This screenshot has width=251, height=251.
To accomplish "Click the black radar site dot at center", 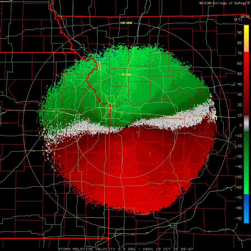I will pos(127,126).
